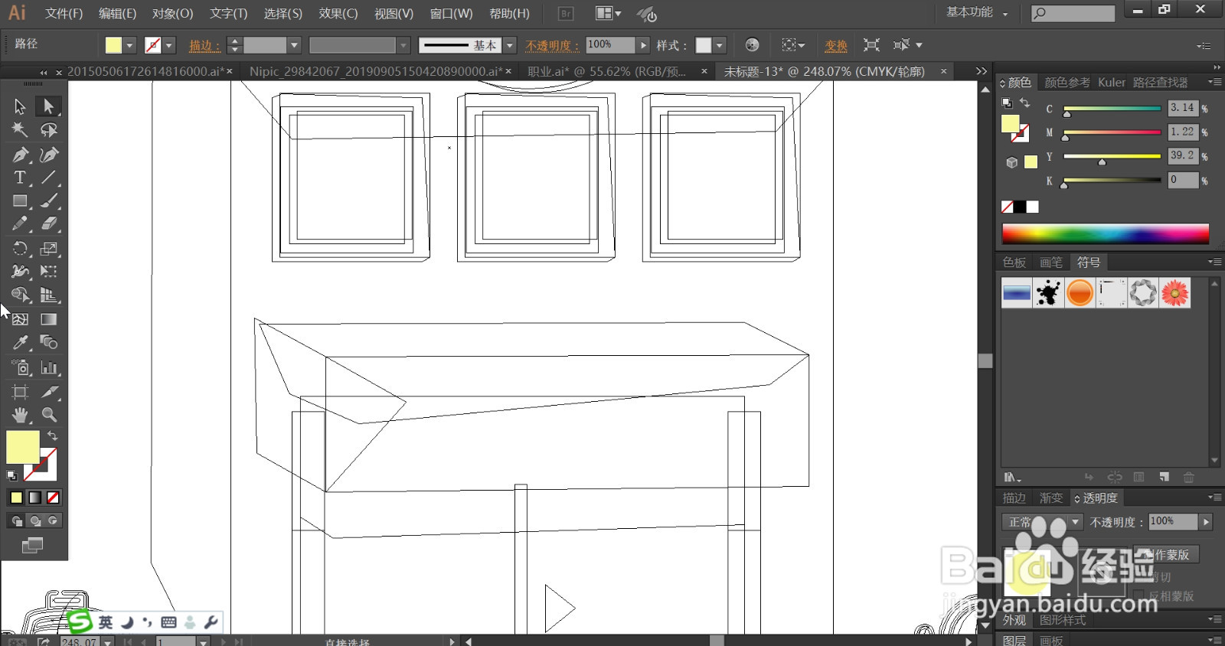Viewport: 1225px width, 646px height.
Task: Click the 不透明度 link in control bar
Action: pos(553,45)
